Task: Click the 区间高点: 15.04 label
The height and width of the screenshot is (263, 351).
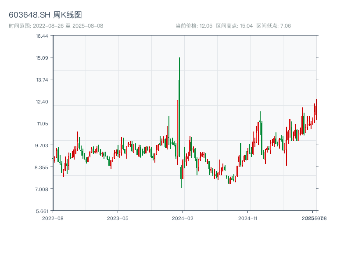Action: click(234, 26)
